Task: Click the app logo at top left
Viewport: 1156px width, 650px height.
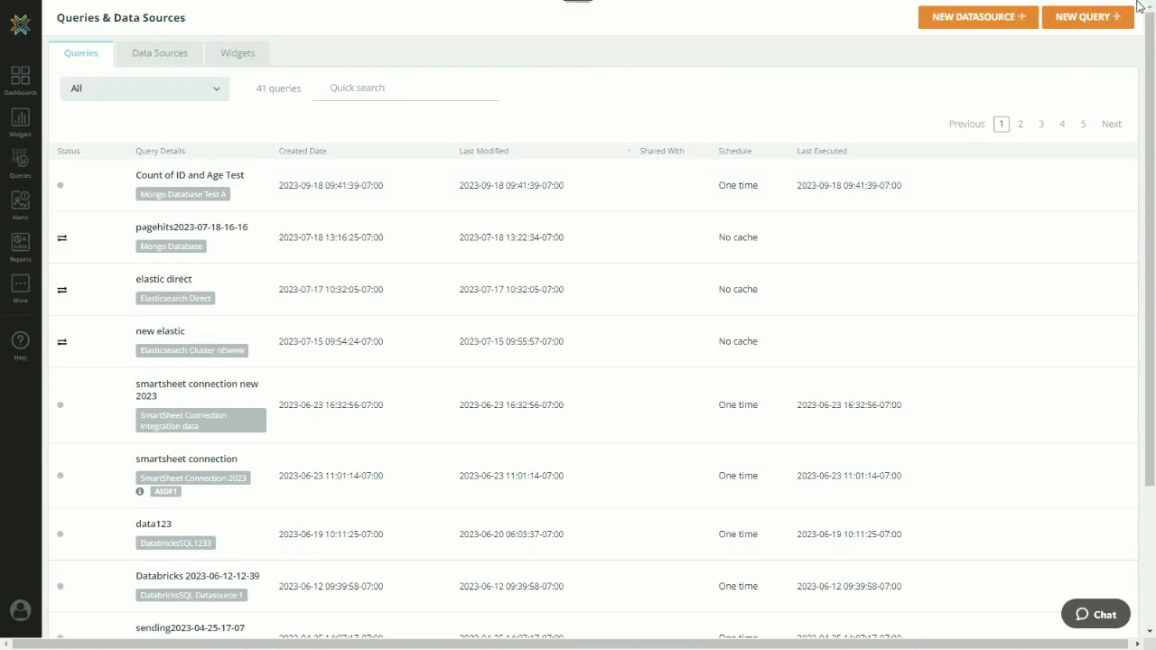Action: (x=20, y=24)
